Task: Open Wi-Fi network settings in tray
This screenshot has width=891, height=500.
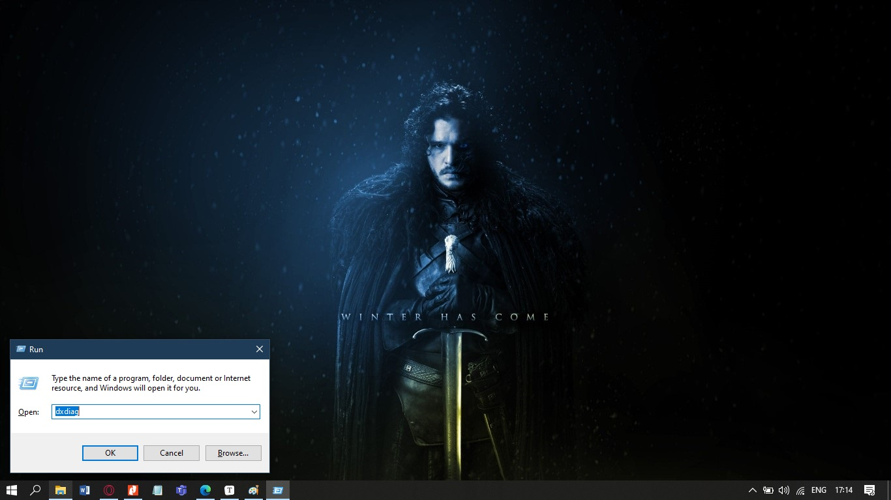Action: coord(800,490)
